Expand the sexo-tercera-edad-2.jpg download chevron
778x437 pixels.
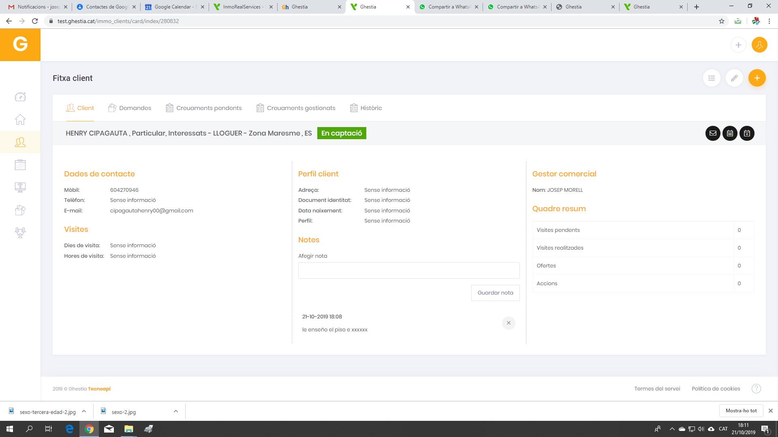coord(84,411)
